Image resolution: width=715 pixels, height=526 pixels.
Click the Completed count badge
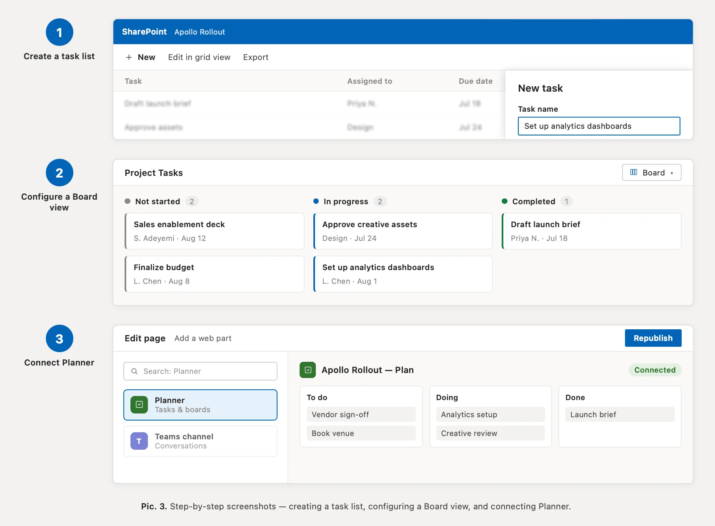tap(566, 201)
